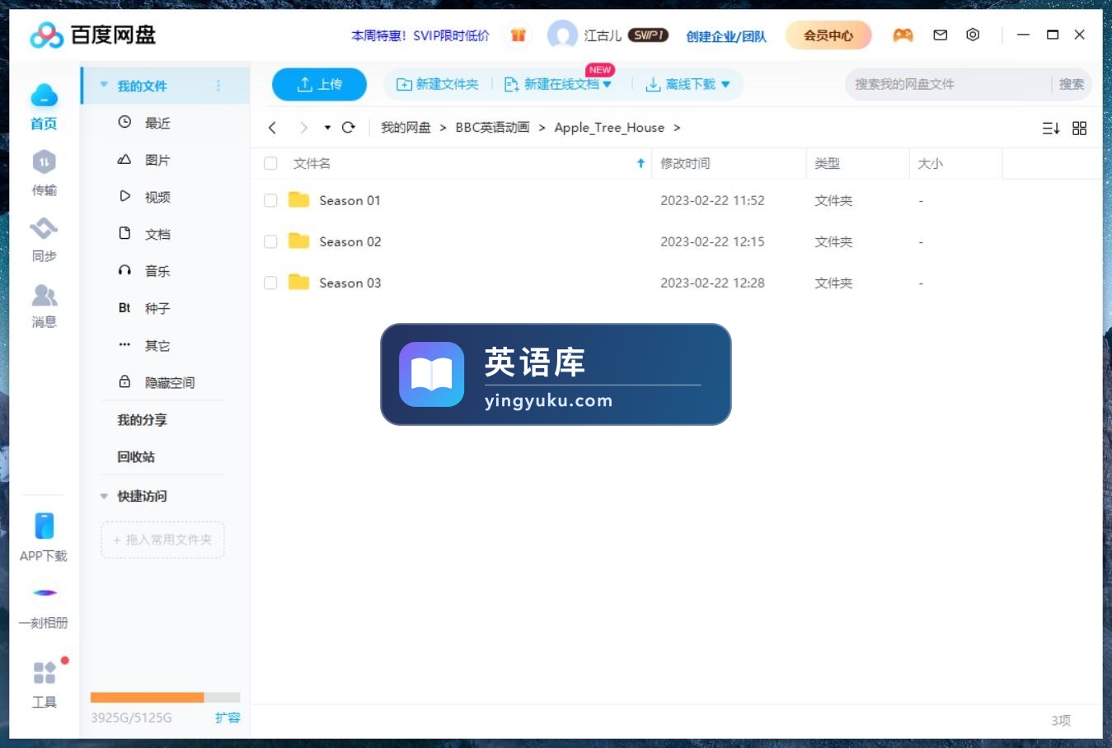This screenshot has width=1112, height=748.
Task: Go to BBC英语动画 in breadcrumb
Action: 492,128
